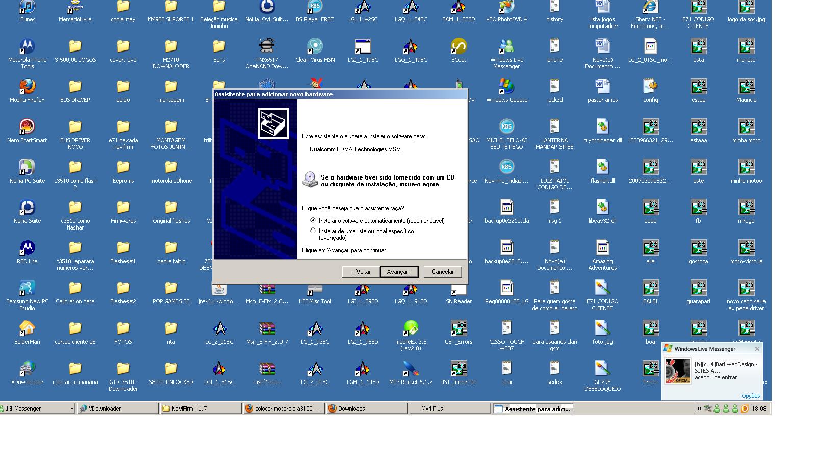The width and height of the screenshot is (816, 459).
Task: Select the Firmwares folder icon
Action: click(x=123, y=208)
